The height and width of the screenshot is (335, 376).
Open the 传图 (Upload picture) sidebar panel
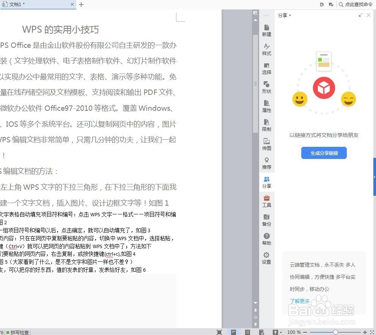[x=266, y=145]
